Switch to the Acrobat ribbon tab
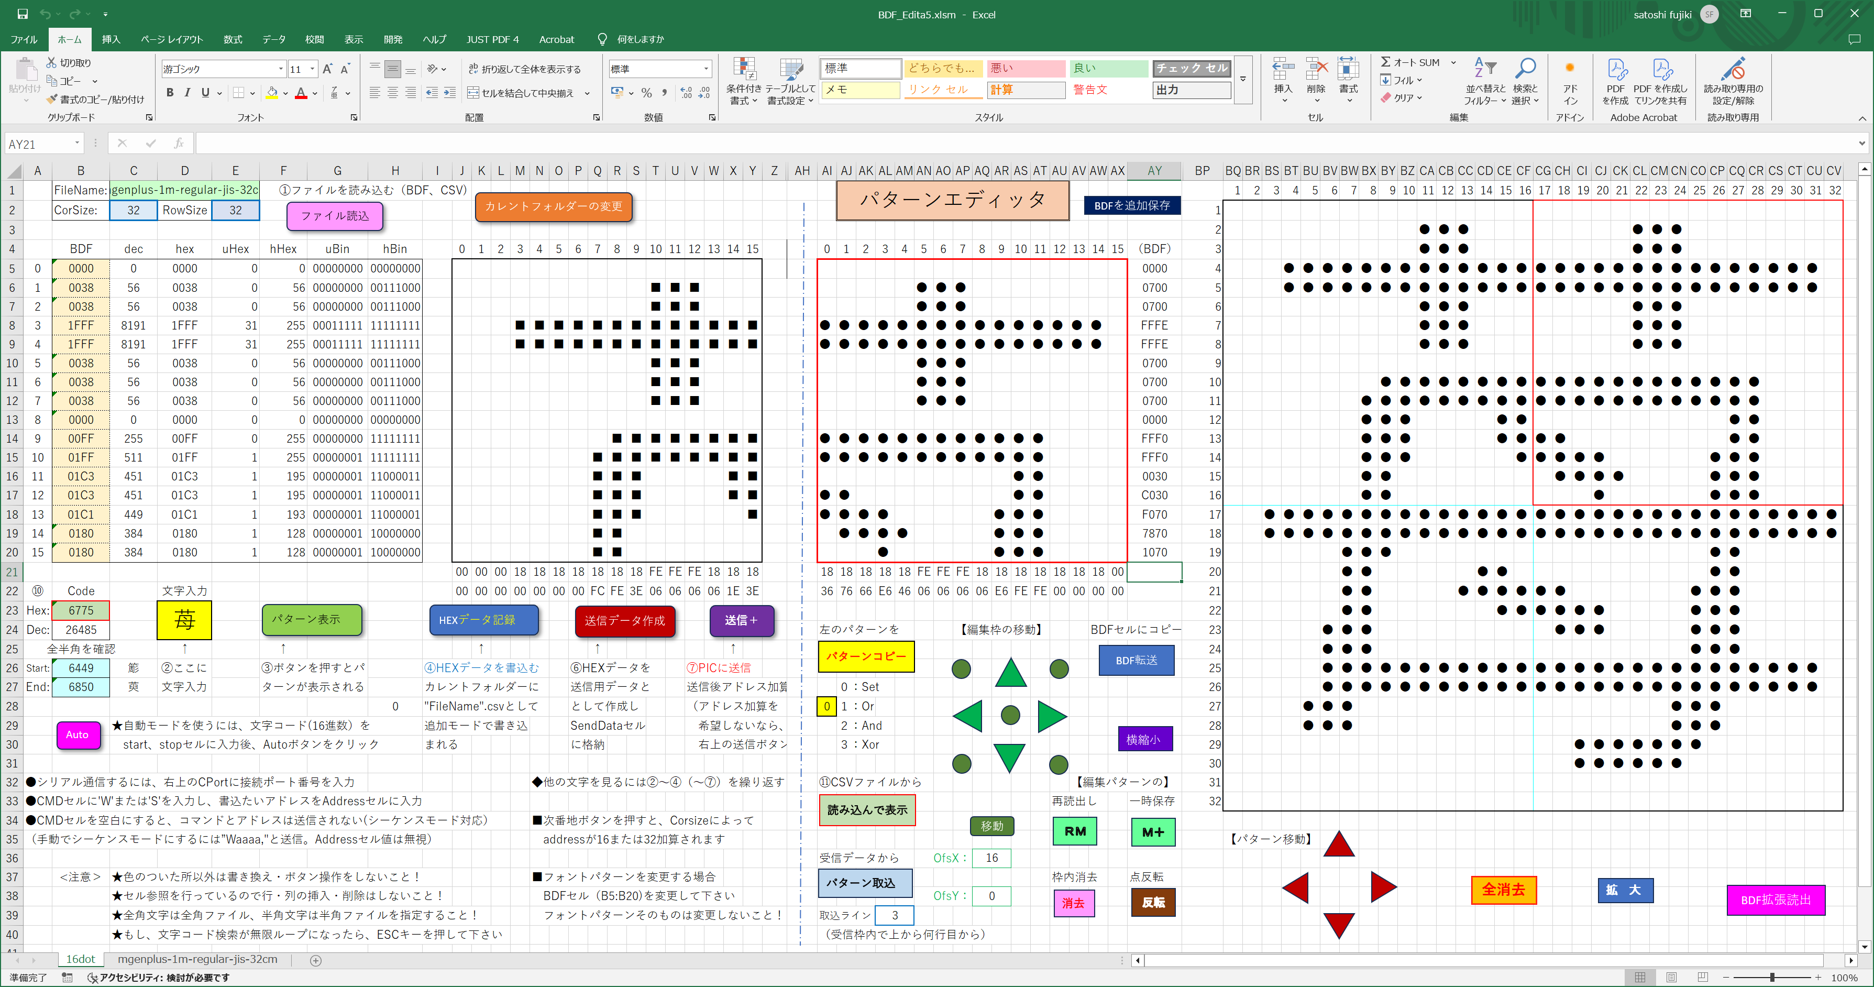Viewport: 1874px width, 987px height. coord(557,39)
